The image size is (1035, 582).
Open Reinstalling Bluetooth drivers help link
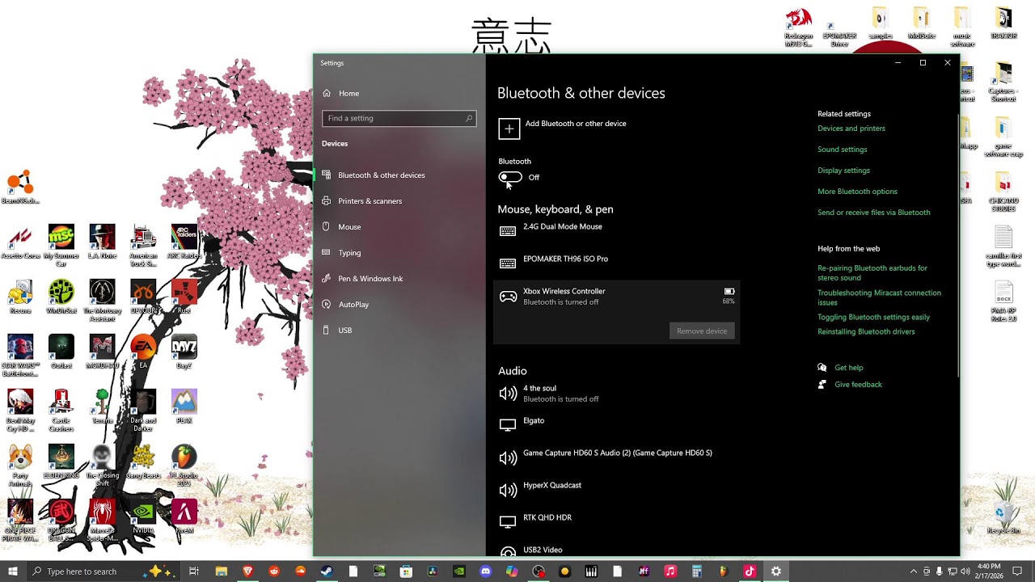[x=866, y=331]
